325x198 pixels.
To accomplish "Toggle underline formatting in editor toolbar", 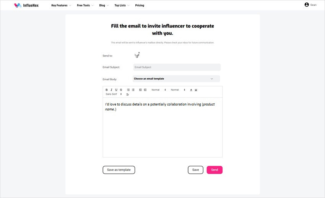I will (116, 90).
